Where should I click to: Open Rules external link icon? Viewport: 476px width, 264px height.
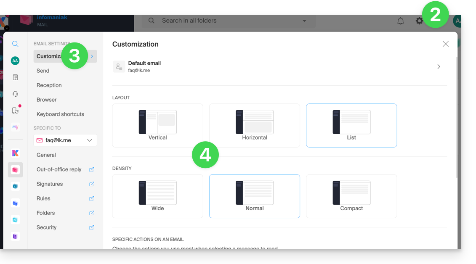[x=91, y=198]
